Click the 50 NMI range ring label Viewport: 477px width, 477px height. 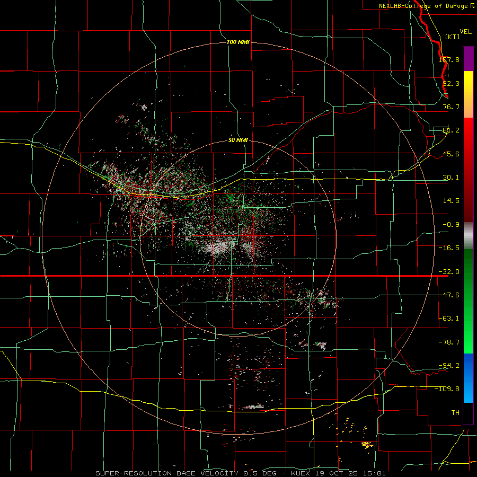tap(238, 140)
